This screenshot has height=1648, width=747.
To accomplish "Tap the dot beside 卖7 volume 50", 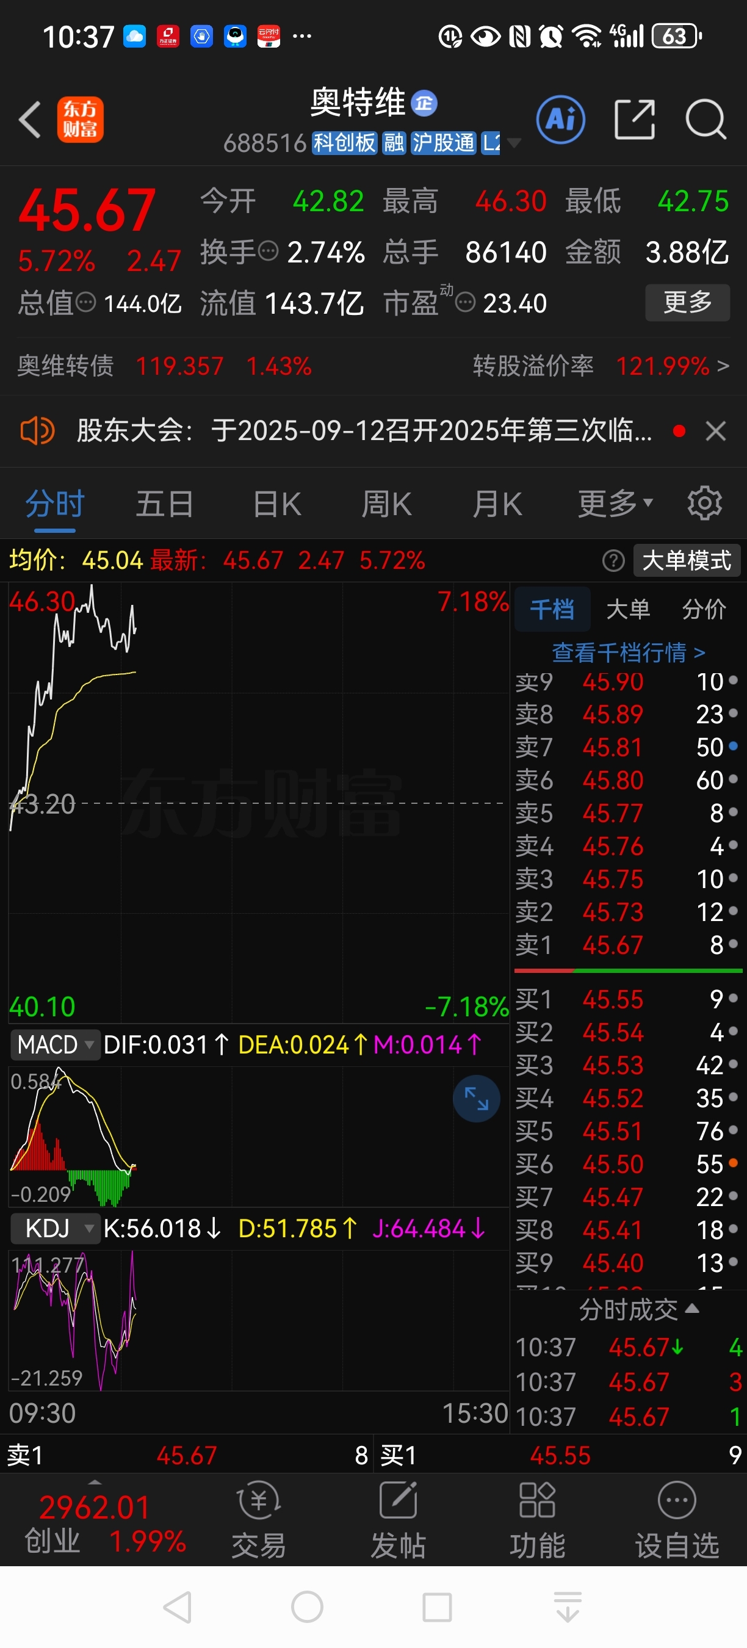I will tap(734, 746).
